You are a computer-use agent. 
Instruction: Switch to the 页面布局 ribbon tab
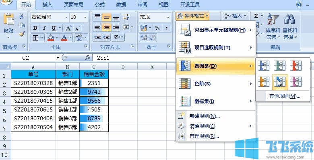[74, 5]
